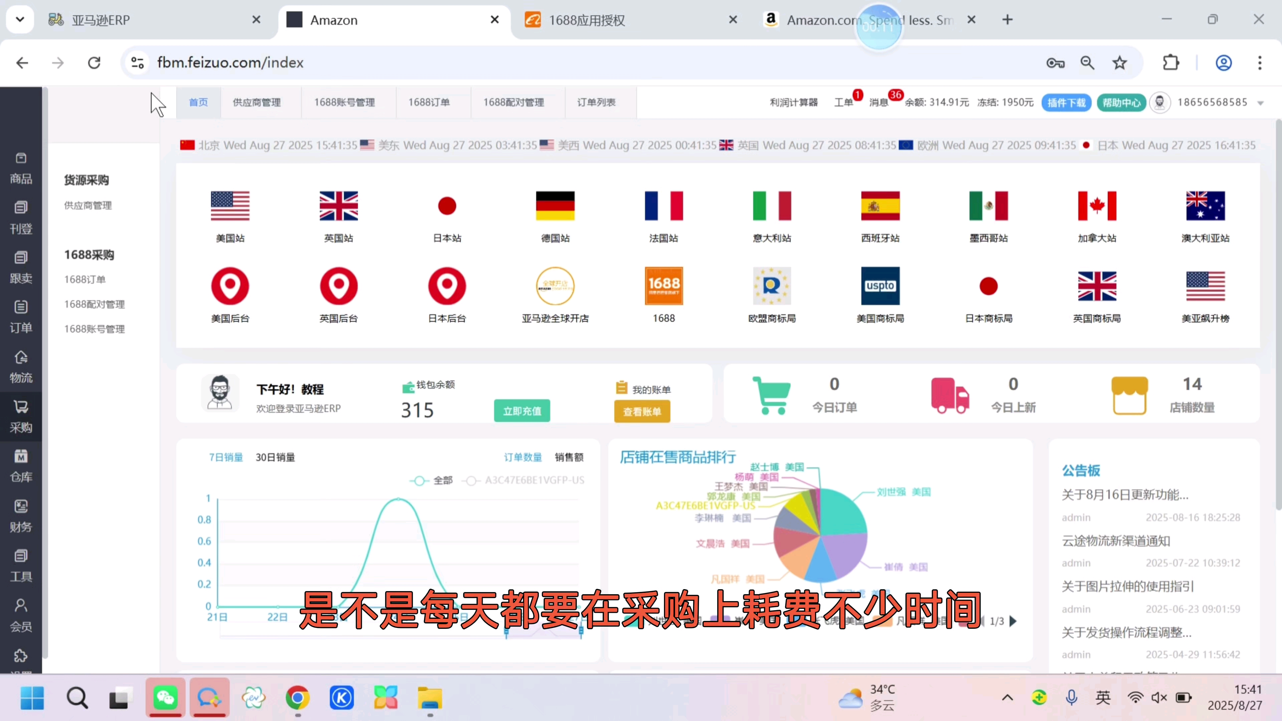Show 订单数量 in the sales chart
1282x721 pixels.
522,457
